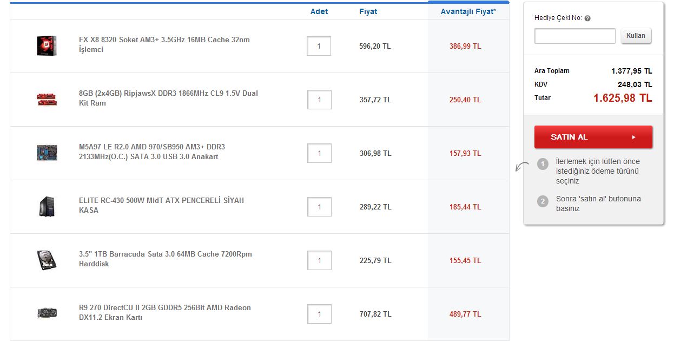Screen dimensions: 674x341
Task: Click the 289,22 TL price
Action: click(375, 207)
